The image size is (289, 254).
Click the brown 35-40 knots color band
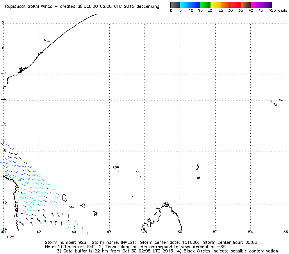pyautogui.click(x=246, y=5)
